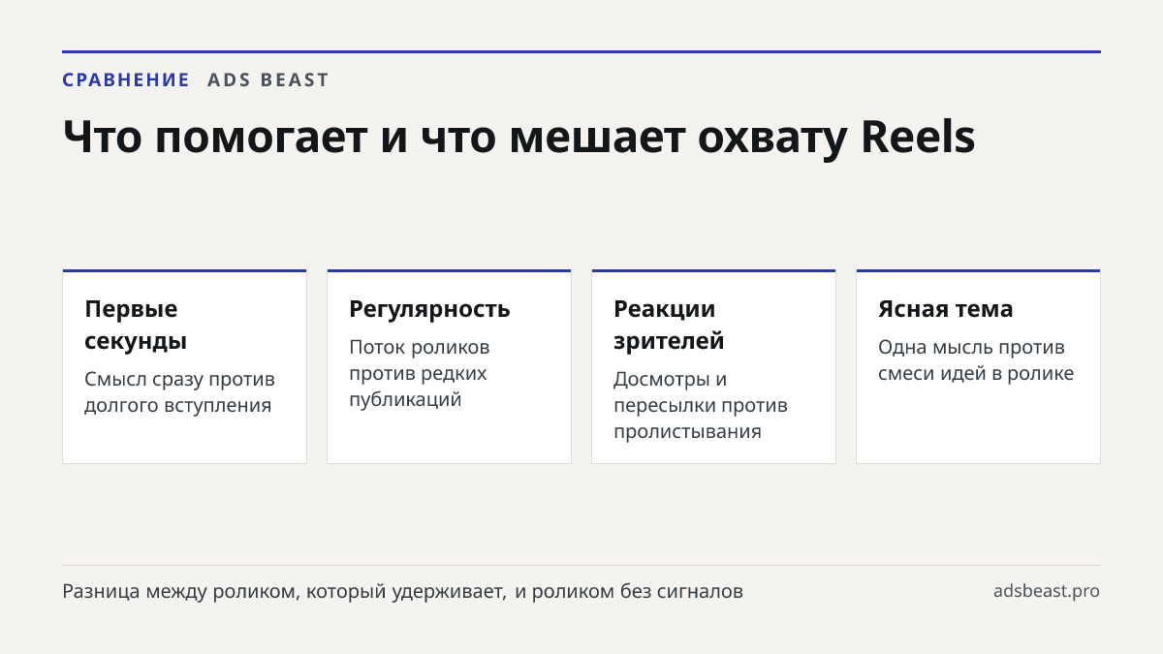The image size is (1163, 654).
Task: Click the text 'Поток роликов против редких публикаций'
Action: coord(420,373)
